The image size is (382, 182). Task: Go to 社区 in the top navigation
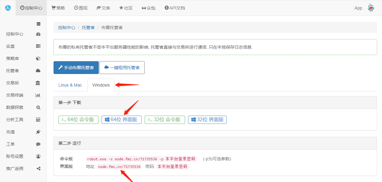[126, 8]
